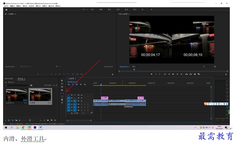Adjust Project panel thumbnail zoom slider
Screen dimensions: 236x146
point(23,120)
